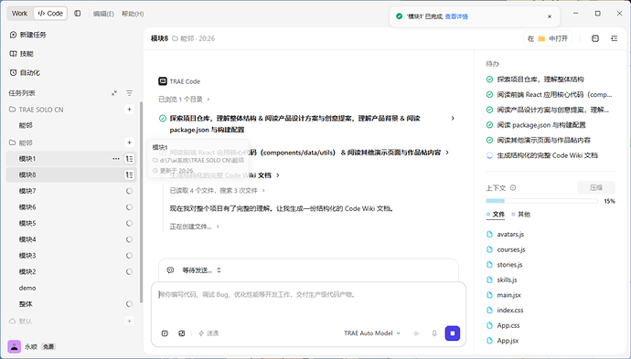
Task: Switch to Code mode
Action: coord(50,14)
